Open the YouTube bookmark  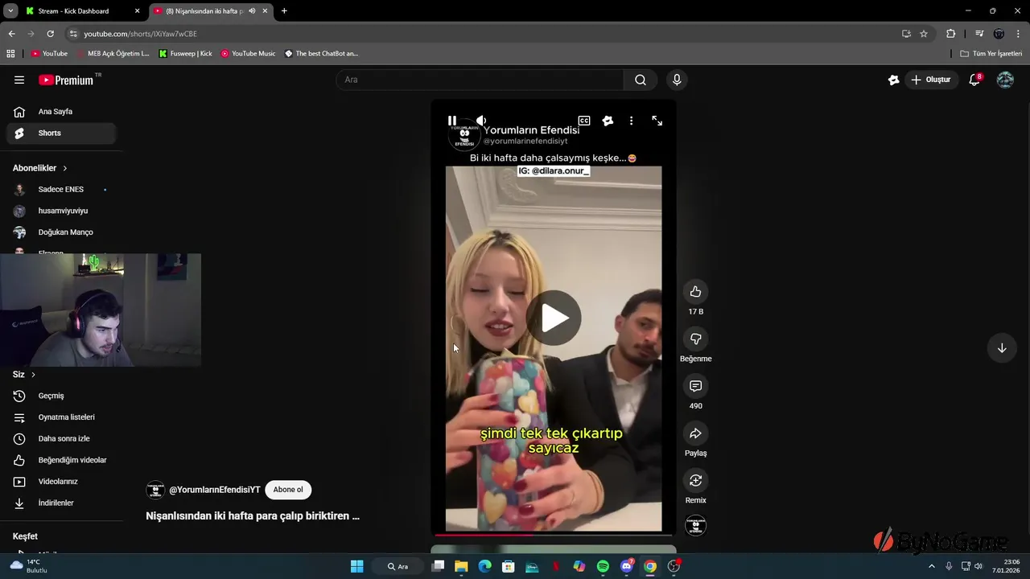(x=50, y=54)
